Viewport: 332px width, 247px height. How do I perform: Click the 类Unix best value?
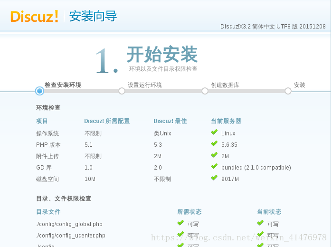(x=162, y=133)
